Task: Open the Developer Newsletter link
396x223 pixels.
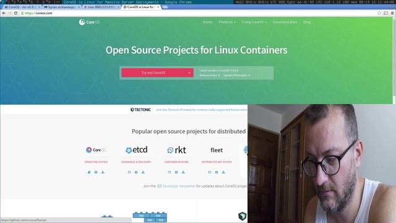Action: [179, 186]
